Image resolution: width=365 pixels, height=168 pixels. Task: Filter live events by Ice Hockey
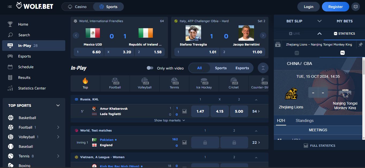[204, 83]
